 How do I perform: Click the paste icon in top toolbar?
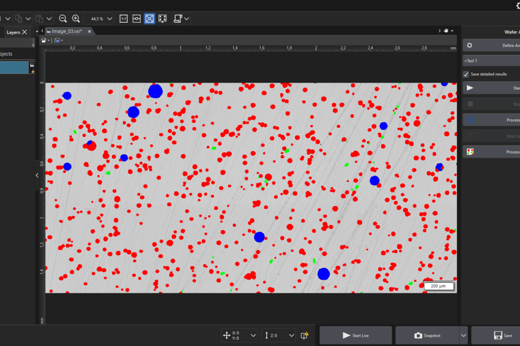point(40,18)
